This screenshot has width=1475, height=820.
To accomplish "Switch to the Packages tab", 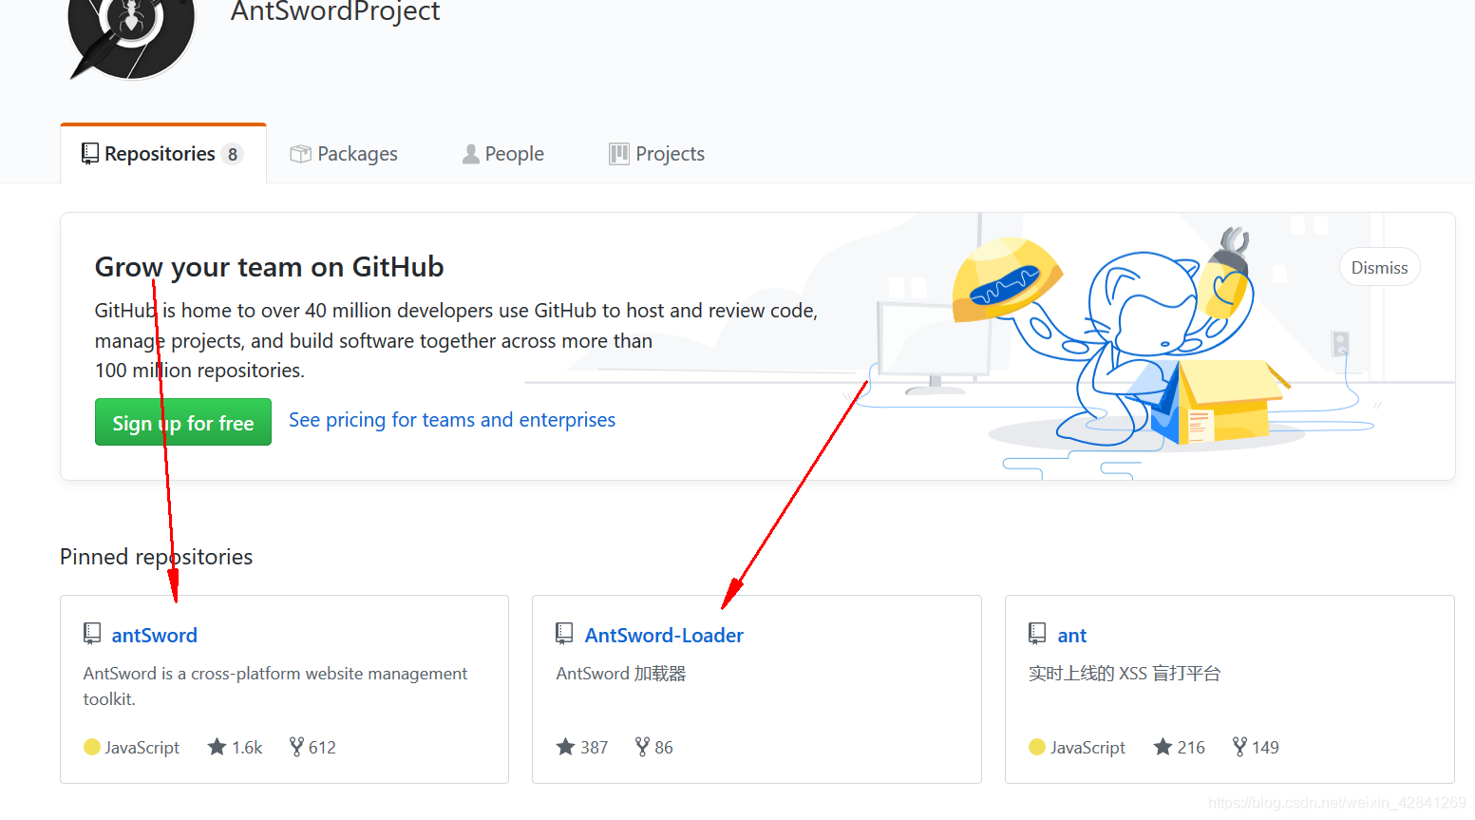I will (x=344, y=154).
